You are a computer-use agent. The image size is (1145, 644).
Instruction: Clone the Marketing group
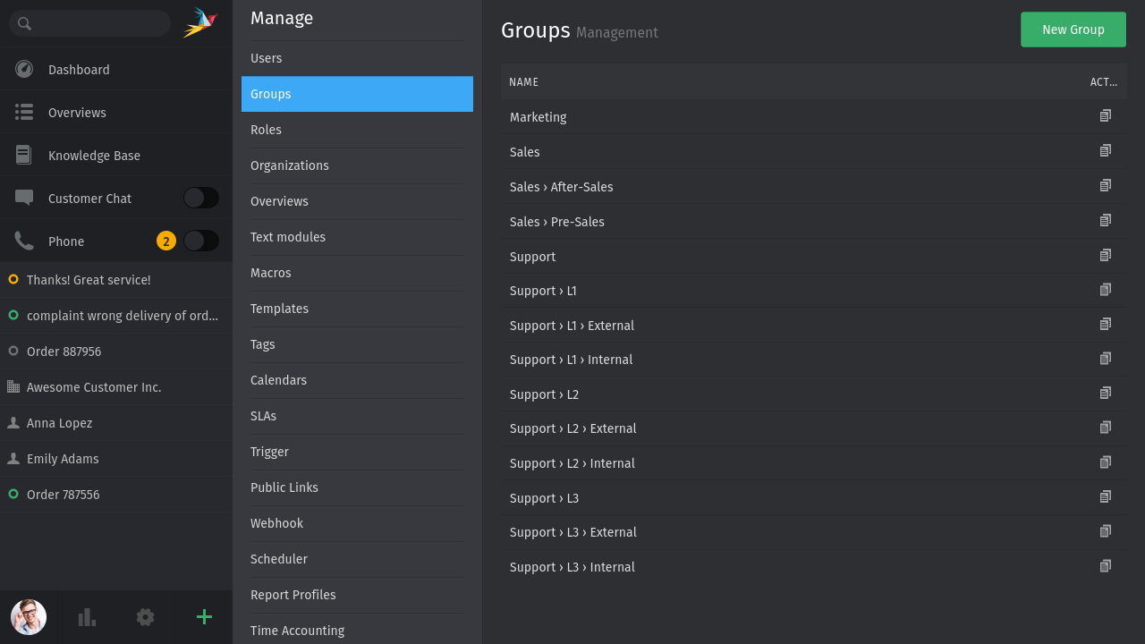[x=1106, y=116]
